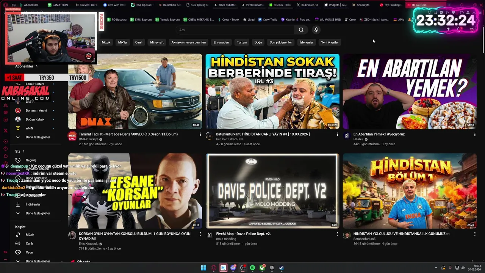485x273 pixels.
Task: Open Xbox app from taskbar
Action: (x=262, y=268)
